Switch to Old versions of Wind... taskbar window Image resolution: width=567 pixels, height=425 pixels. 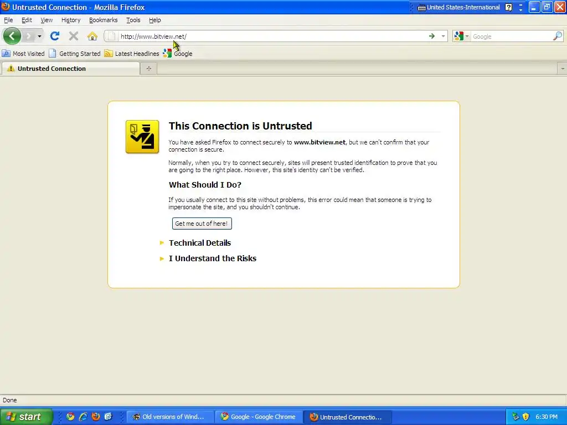pyautogui.click(x=170, y=417)
